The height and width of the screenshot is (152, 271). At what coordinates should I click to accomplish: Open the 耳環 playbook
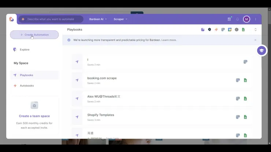coord(162,133)
